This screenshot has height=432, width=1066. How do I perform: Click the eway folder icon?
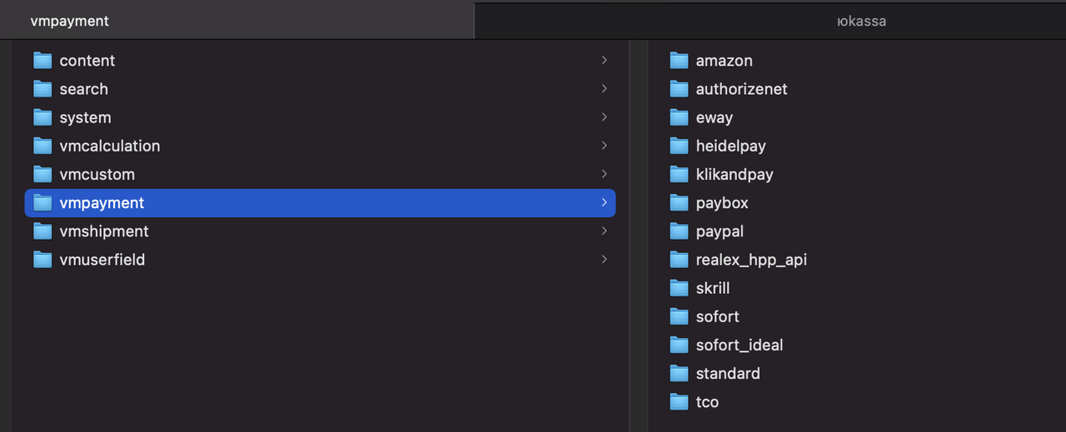tap(680, 117)
